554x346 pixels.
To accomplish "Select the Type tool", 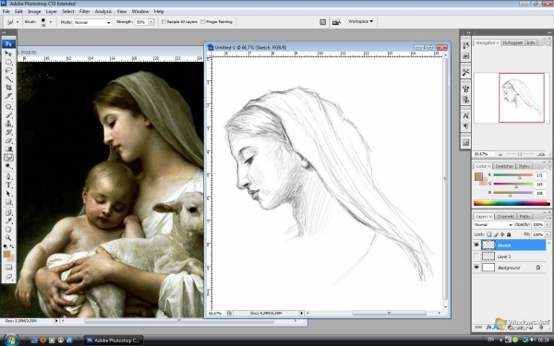I will click(8, 185).
